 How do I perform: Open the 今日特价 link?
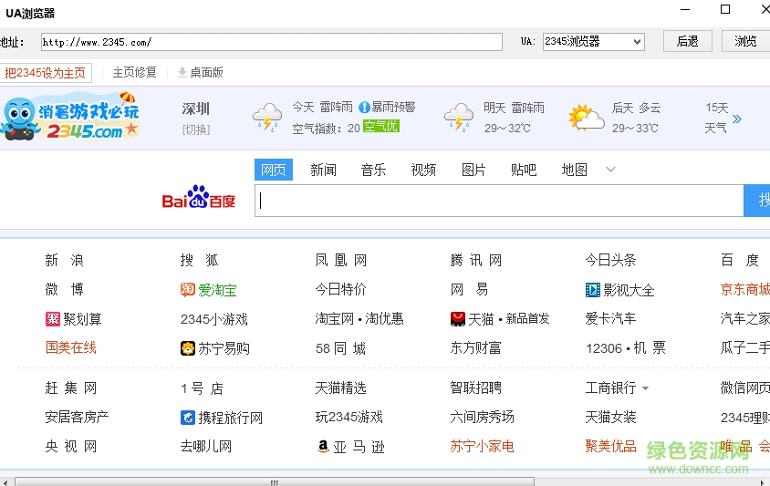pyautogui.click(x=340, y=290)
